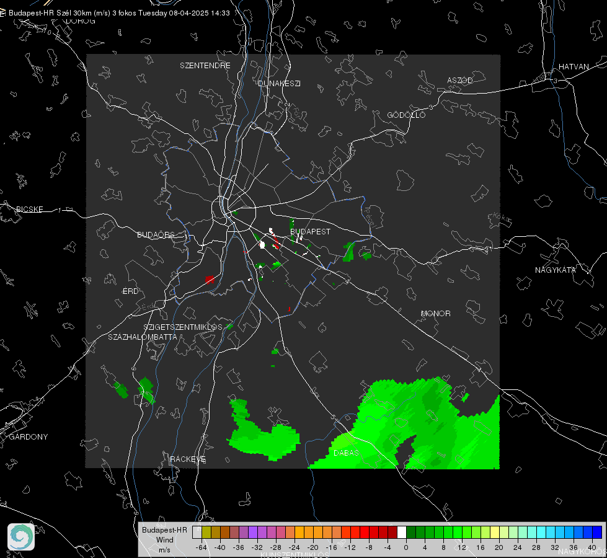Click the HATVAN label
607x558 pixels.
click(x=574, y=66)
